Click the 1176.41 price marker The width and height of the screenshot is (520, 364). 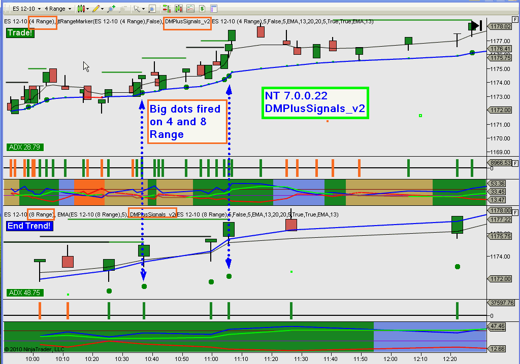499,49
